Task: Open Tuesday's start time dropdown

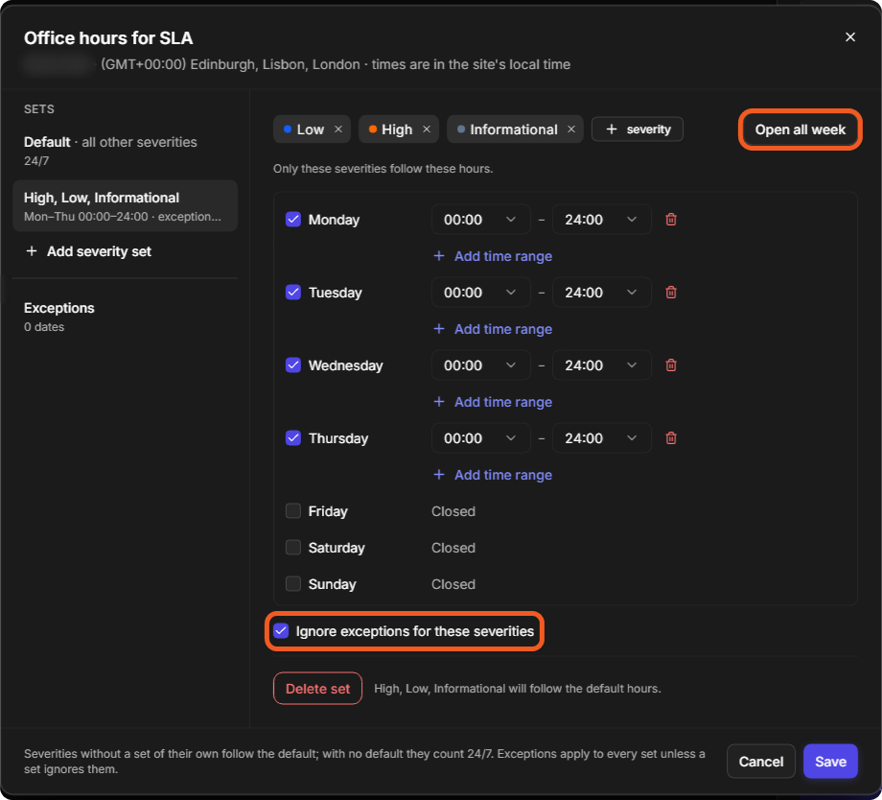Action: click(x=480, y=293)
